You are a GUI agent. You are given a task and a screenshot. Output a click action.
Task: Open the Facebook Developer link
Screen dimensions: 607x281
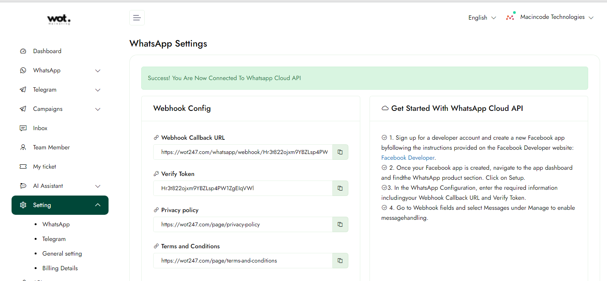coord(408,158)
